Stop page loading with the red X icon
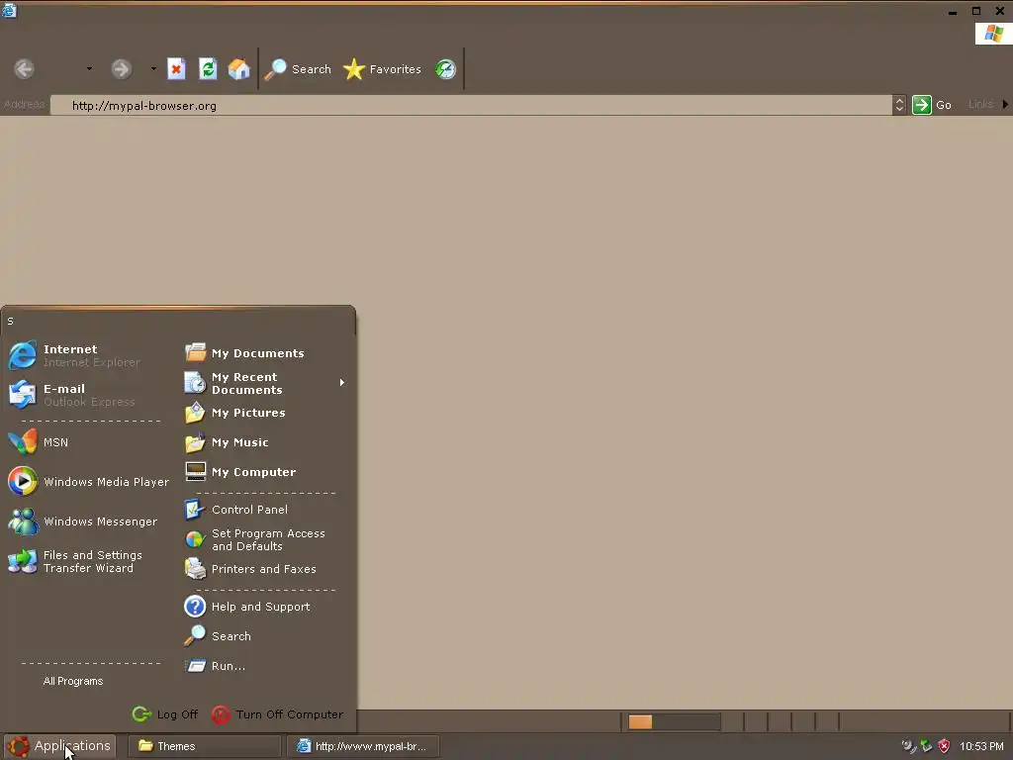The width and height of the screenshot is (1013, 760). point(176,68)
